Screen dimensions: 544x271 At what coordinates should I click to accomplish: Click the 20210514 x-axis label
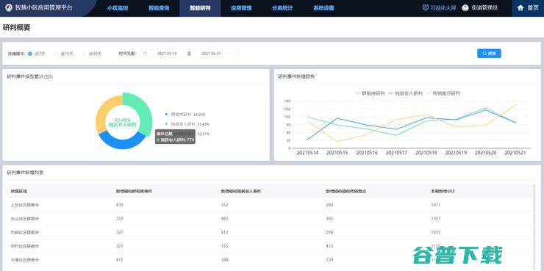coord(307,153)
